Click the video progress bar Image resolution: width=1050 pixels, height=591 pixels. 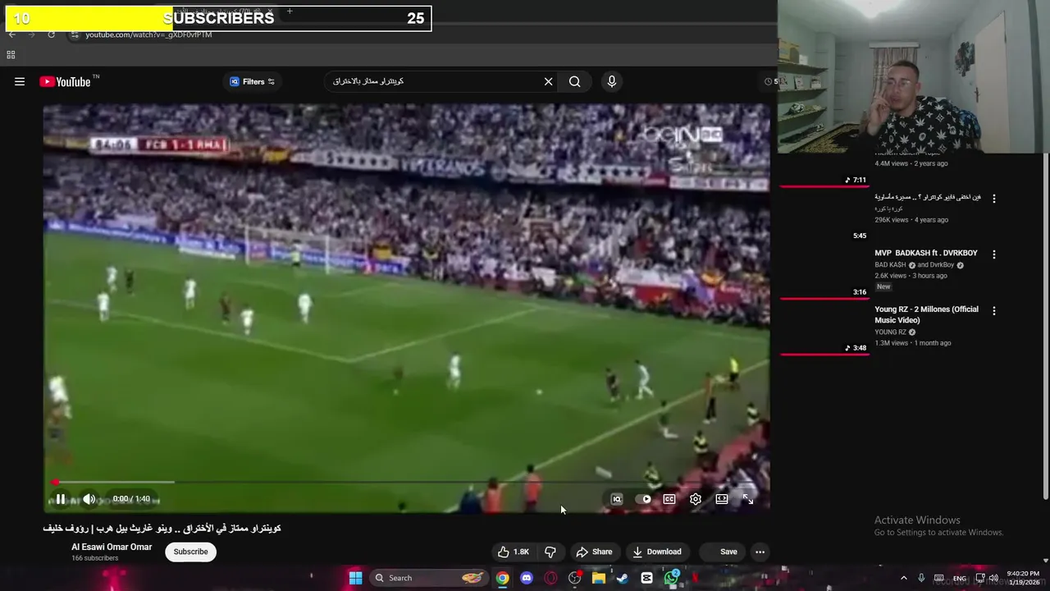coord(406,482)
